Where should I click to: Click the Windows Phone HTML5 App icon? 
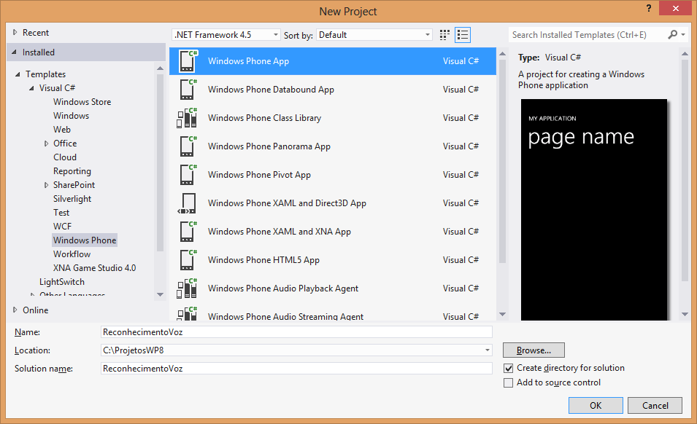188,260
